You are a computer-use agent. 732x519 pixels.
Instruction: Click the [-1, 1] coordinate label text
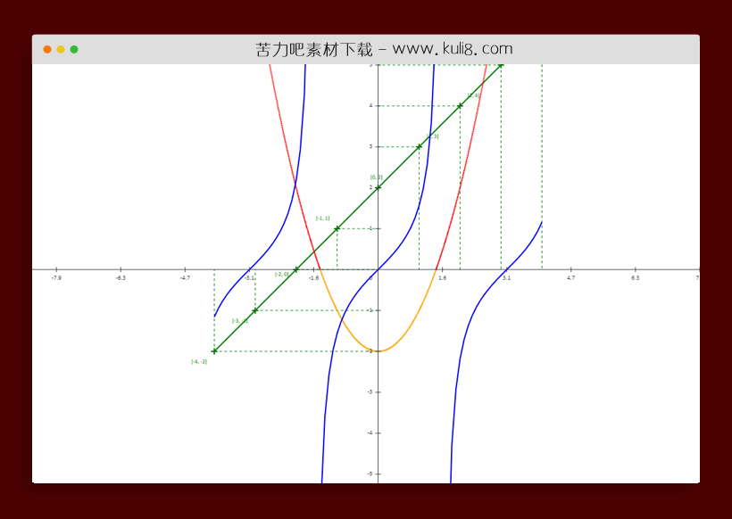[322, 218]
